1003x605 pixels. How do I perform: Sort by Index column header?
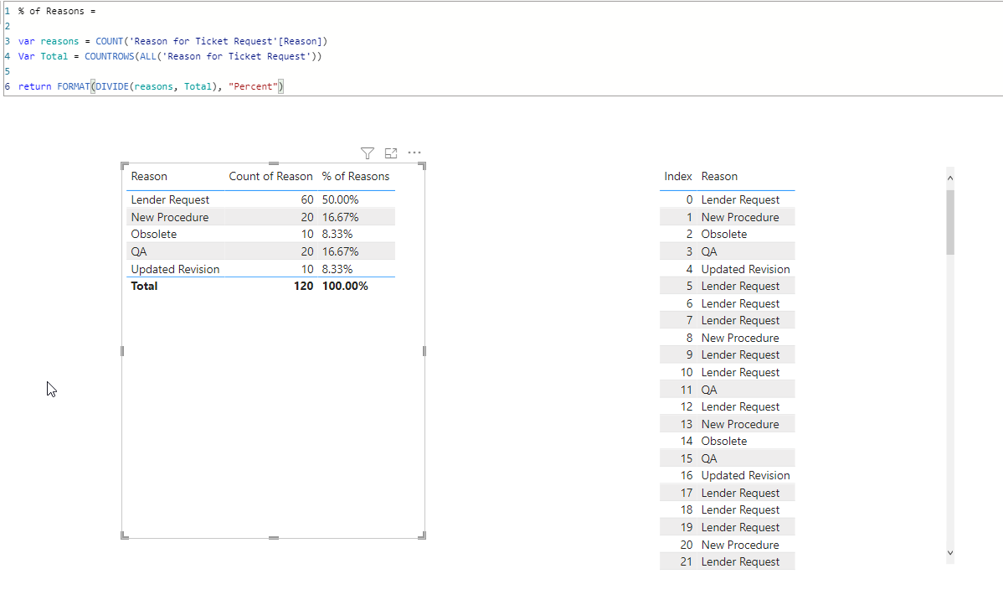678,176
